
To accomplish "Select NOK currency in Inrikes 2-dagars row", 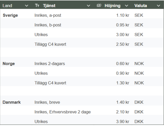I will (139, 64).
